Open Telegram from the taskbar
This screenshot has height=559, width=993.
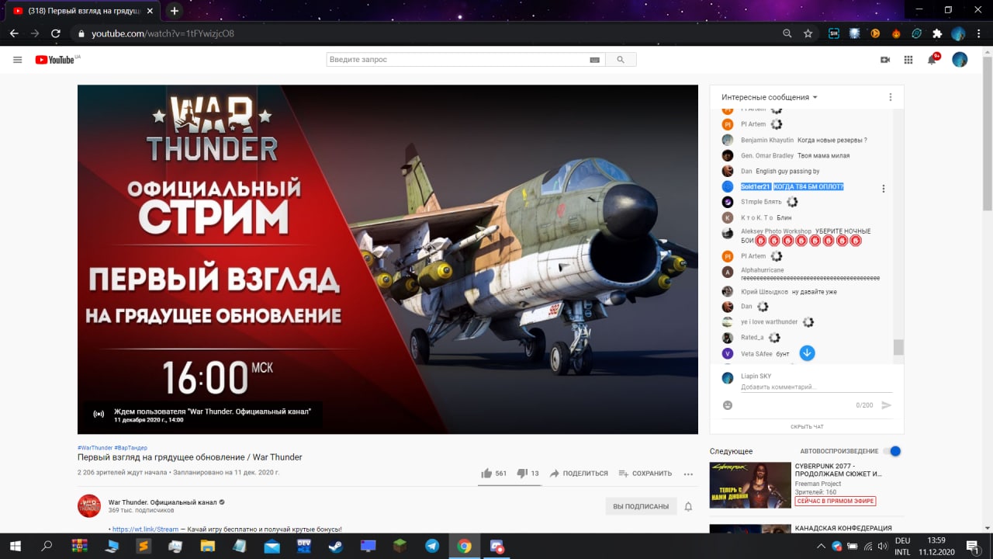pyautogui.click(x=432, y=546)
